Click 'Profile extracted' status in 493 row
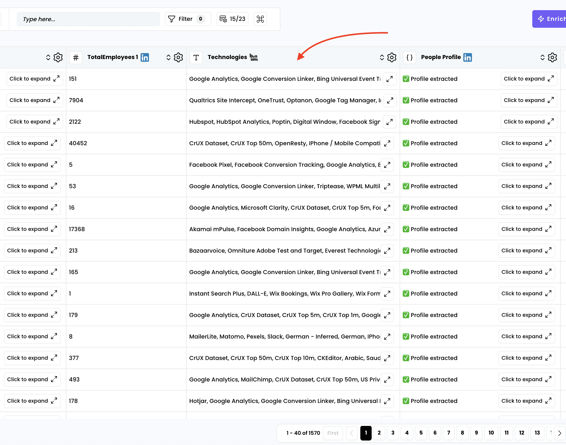566x445 pixels. (430, 379)
